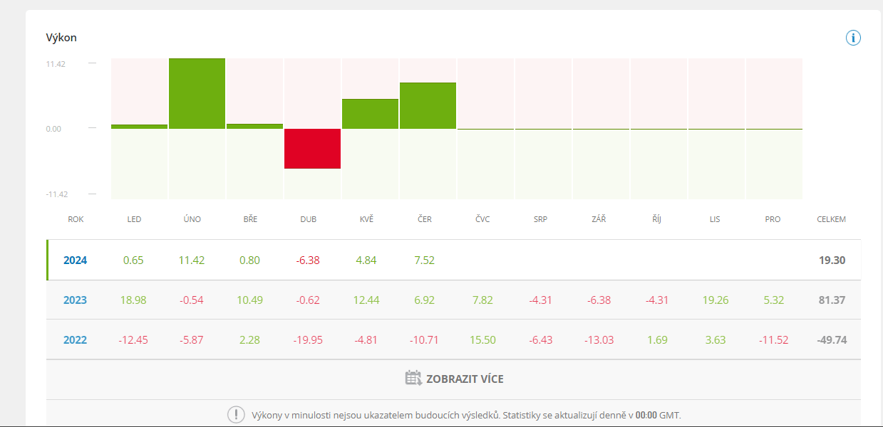Click the tall green February chart bar

[x=197, y=93]
